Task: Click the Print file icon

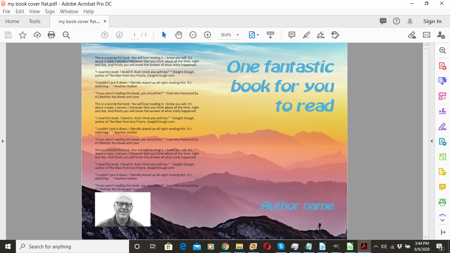Action: click(51, 35)
